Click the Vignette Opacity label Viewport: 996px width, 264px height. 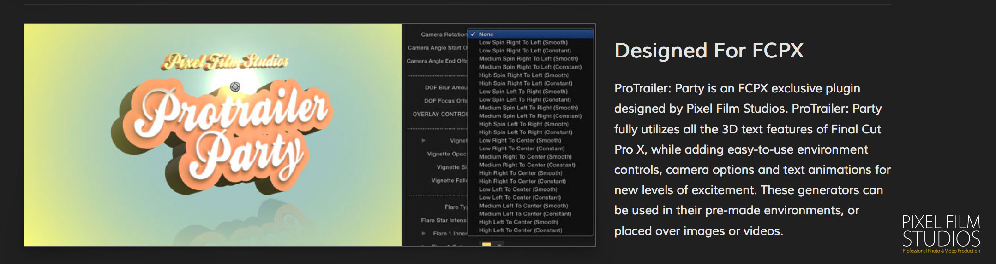pos(447,154)
